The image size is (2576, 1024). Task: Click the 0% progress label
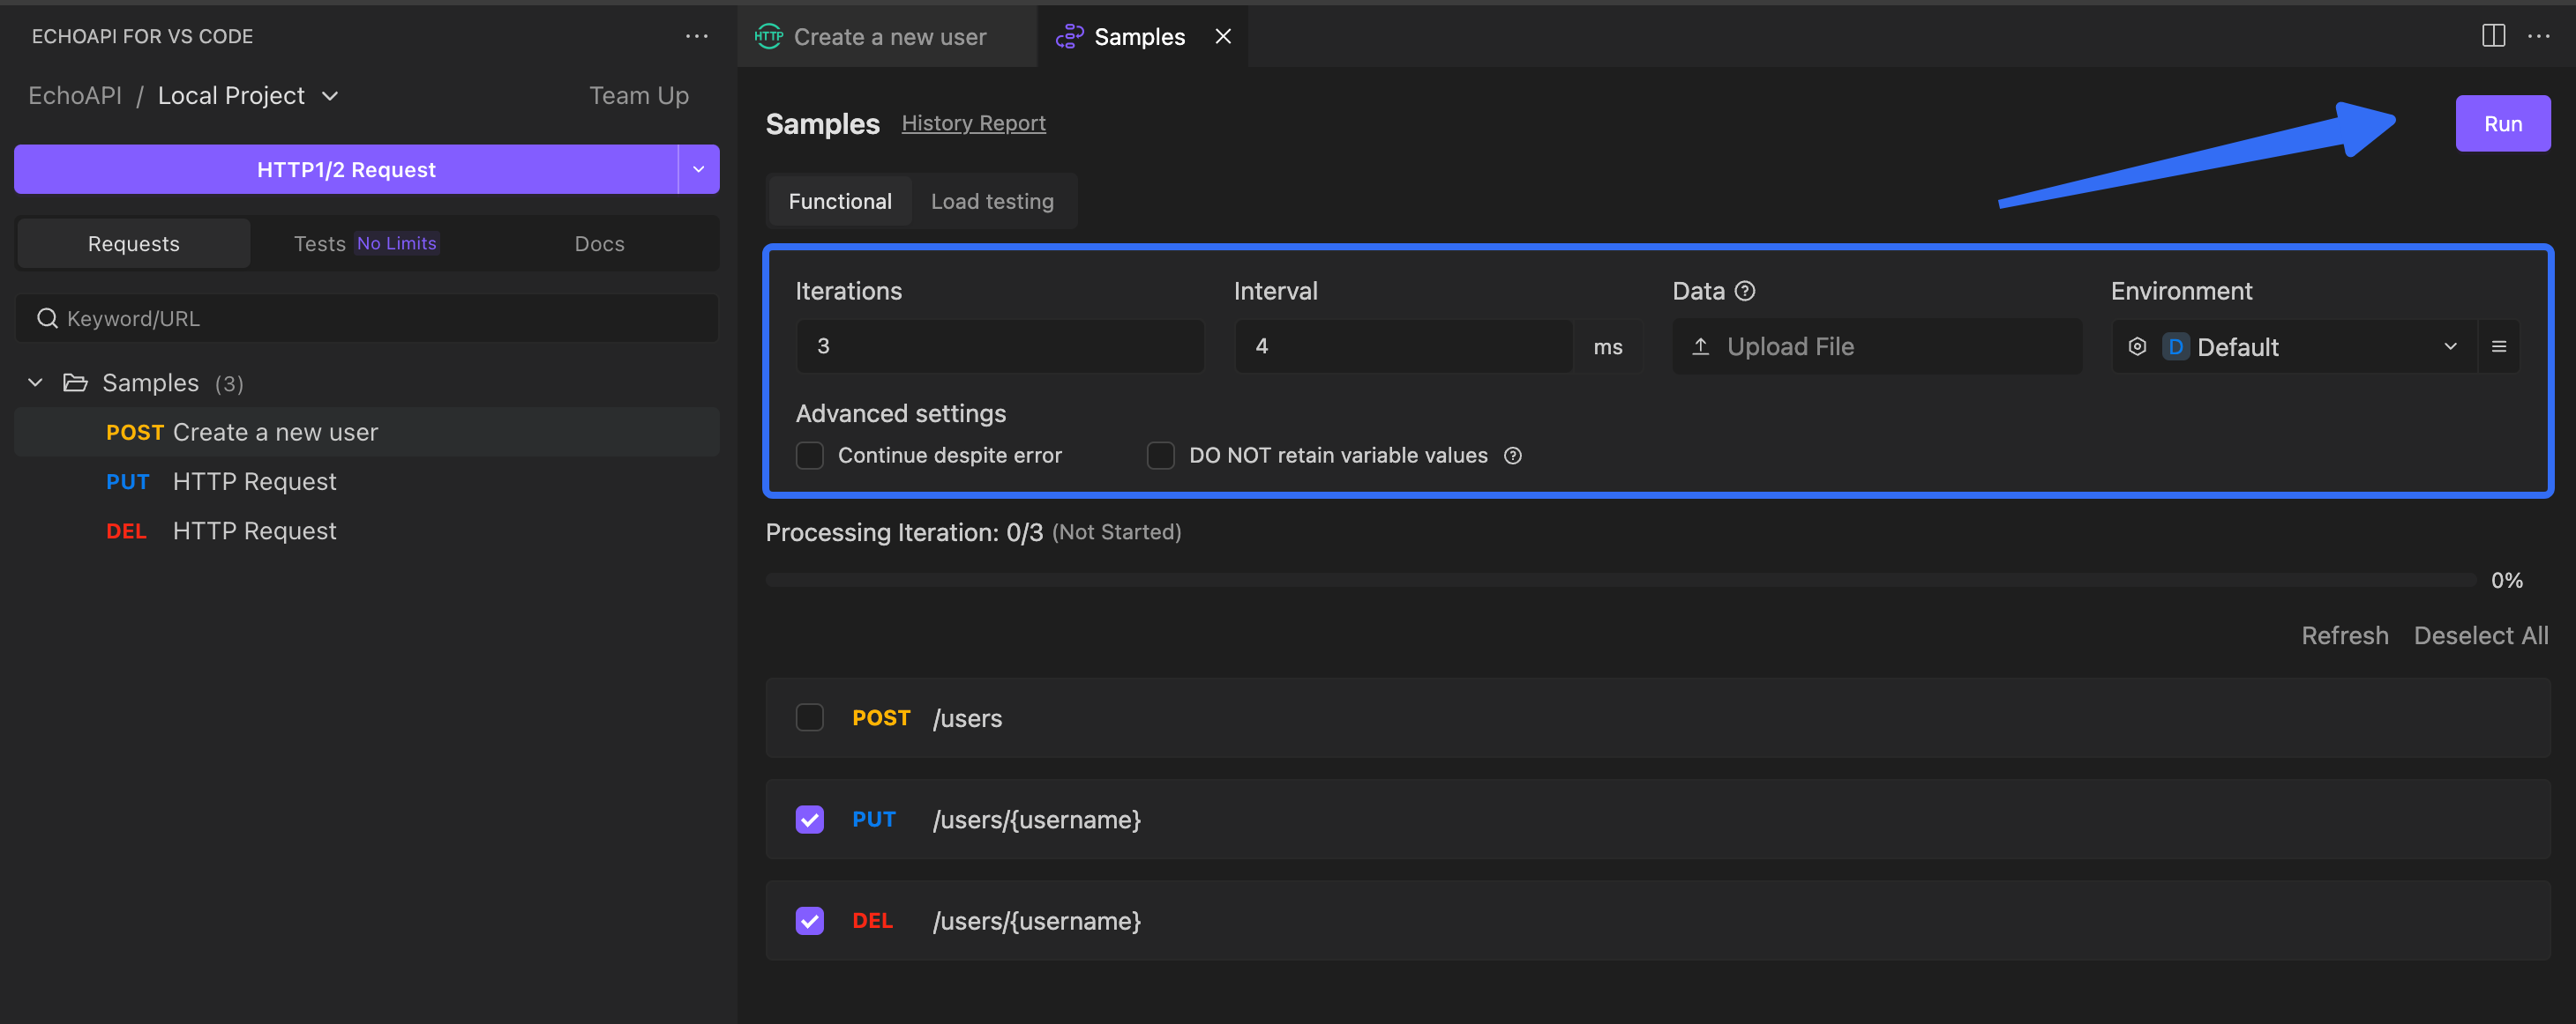point(2506,581)
